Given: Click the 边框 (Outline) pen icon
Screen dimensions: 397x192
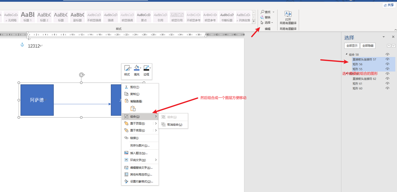Looking at the screenshot, I should 146,68.
